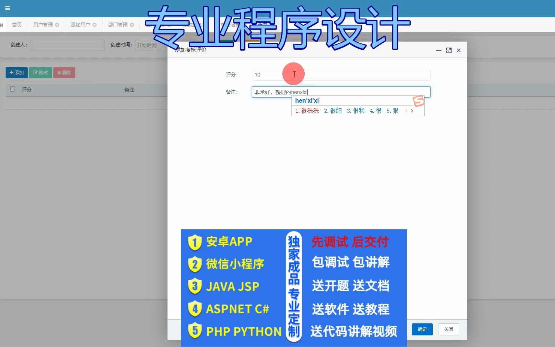The height and width of the screenshot is (347, 555).
Task: Confirm with the 确定 button
Action: (422, 329)
